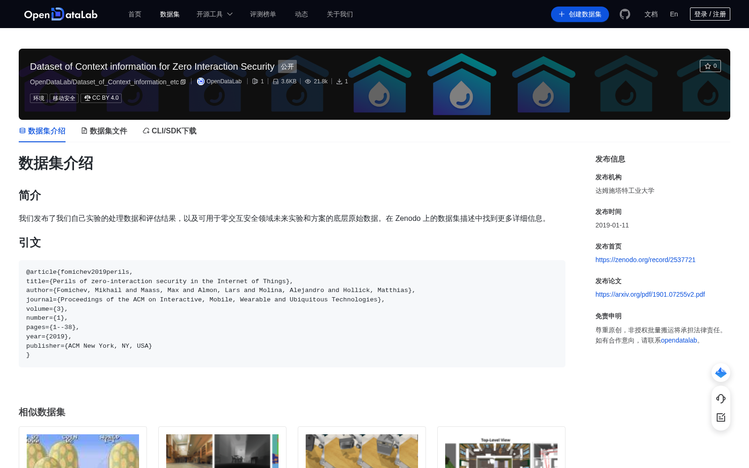Copy dataset path icon
749x468 pixels.
point(183,82)
